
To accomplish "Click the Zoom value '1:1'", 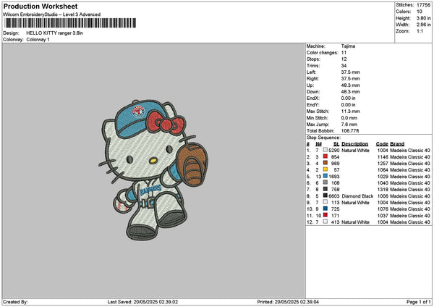I will click(x=420, y=31).
